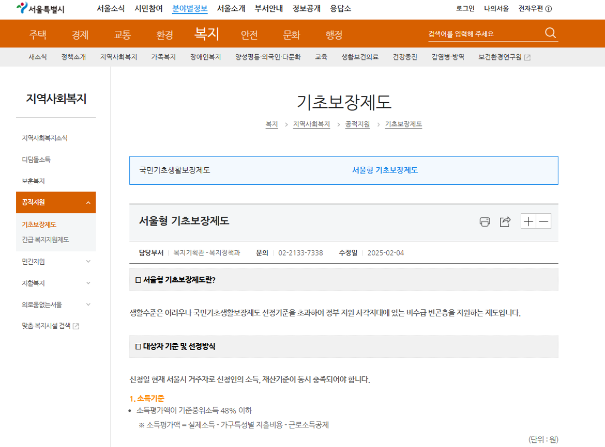605x447 pixels.
Task: Decrease font size with minus icon
Action: pos(543,221)
